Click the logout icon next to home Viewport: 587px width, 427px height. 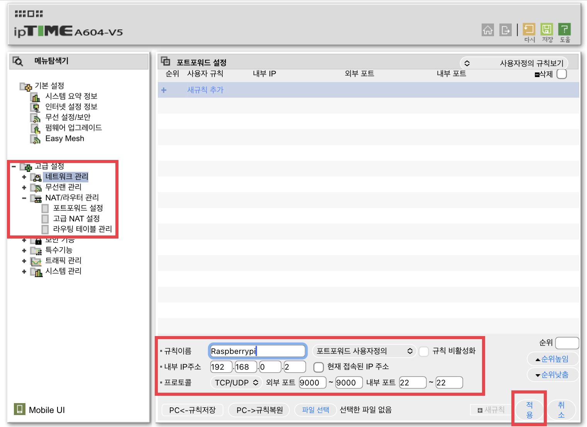[506, 30]
